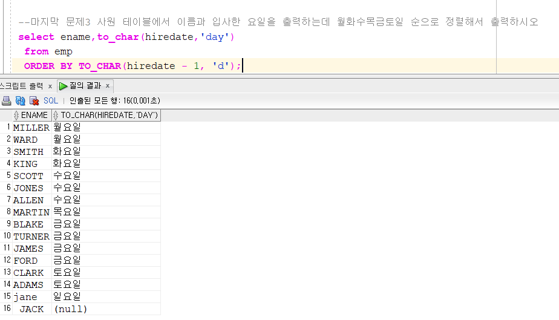
Task: Click 토요일 cell in CLARK row
Action: click(106, 273)
